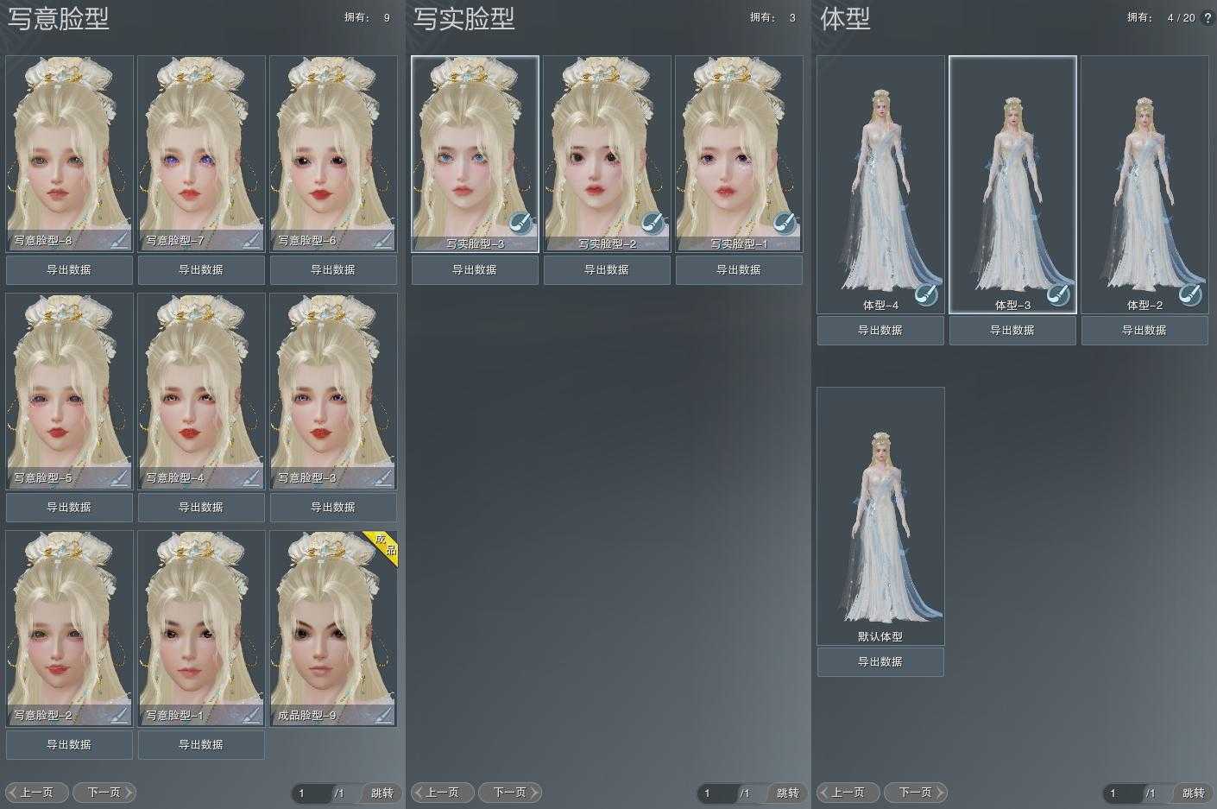Click the pencil edit icon on 写意脸型-5
Screen dimensions: 1217x809
point(120,477)
